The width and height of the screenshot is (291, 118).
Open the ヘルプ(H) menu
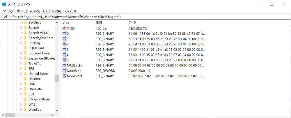click(70, 11)
